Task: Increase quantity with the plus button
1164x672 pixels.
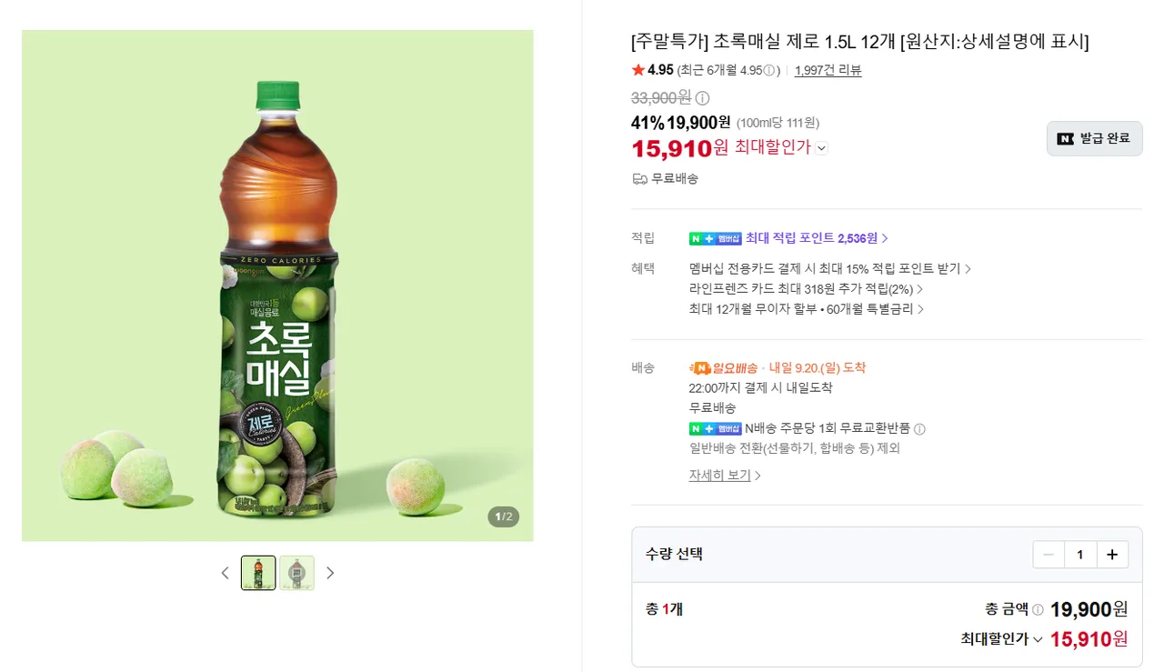Action: (x=1112, y=555)
